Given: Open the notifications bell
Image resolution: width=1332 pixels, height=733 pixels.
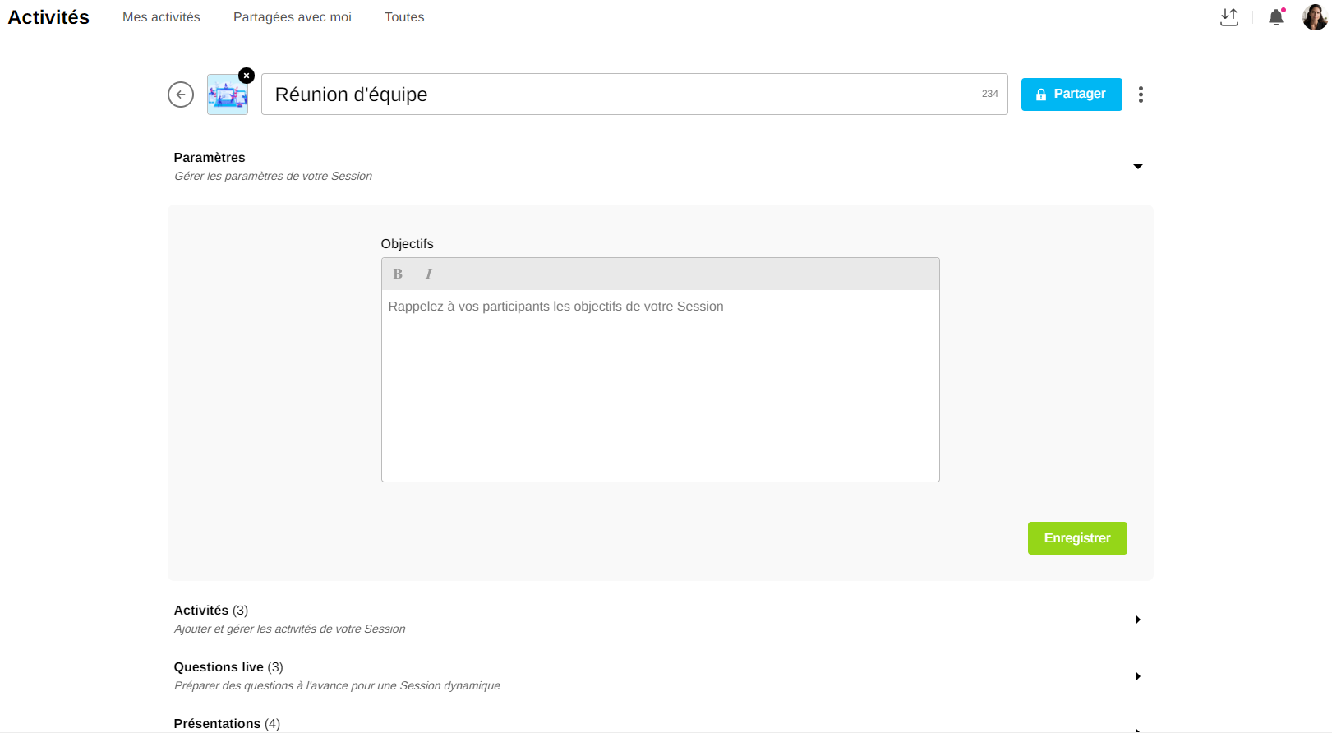Looking at the screenshot, I should [1276, 17].
